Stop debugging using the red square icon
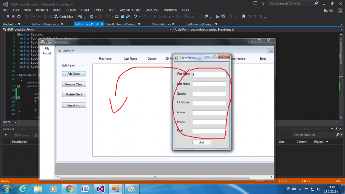This screenshot has height=194, width=345. coord(13,17)
